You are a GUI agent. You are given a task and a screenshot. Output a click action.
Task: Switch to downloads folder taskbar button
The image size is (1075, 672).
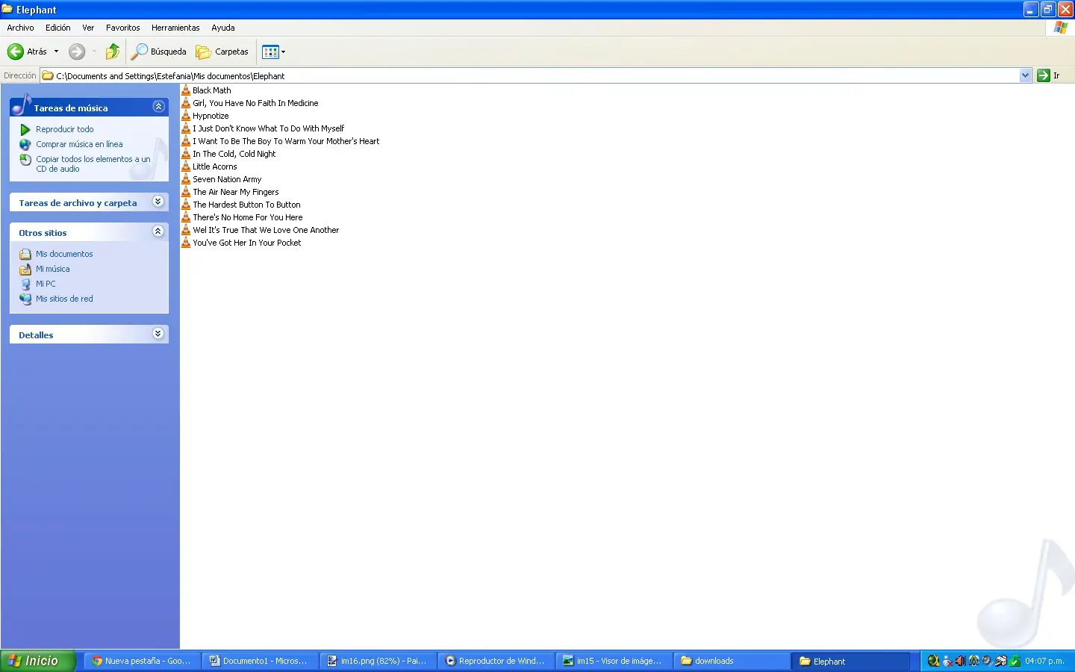tap(732, 661)
